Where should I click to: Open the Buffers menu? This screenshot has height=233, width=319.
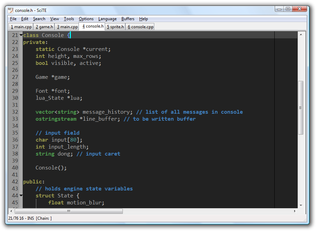(x=128, y=19)
